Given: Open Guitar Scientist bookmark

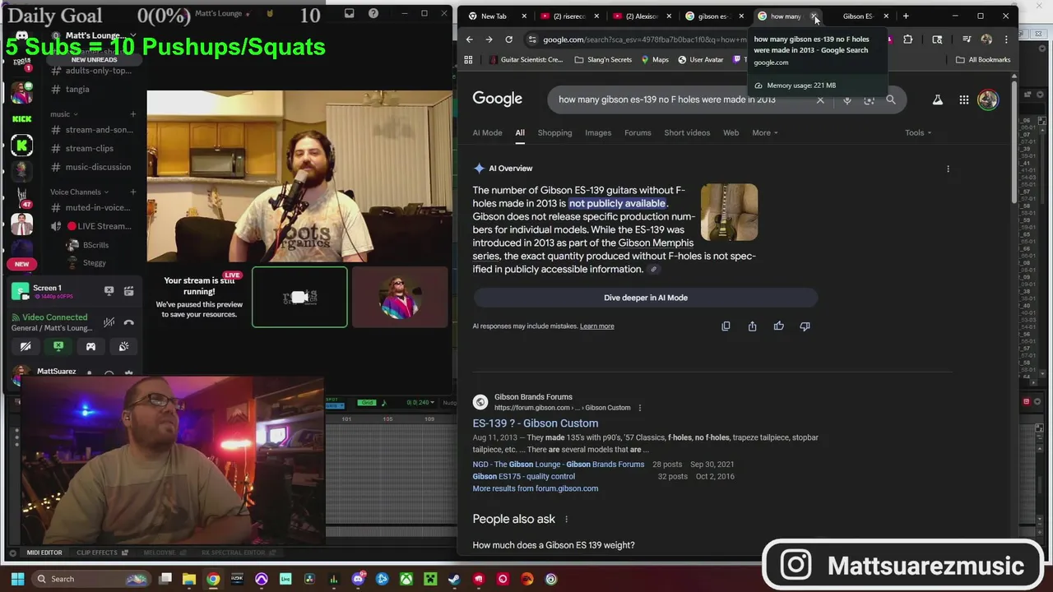Looking at the screenshot, I should coord(526,59).
